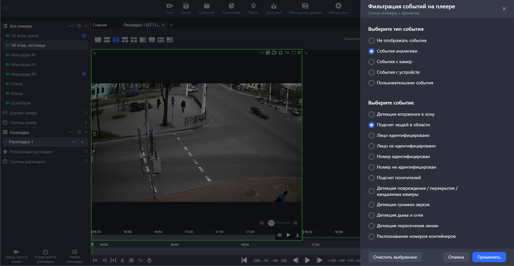The height and width of the screenshot is (266, 514).
Task: Add a new layout tab with plus
Action: [171, 25]
